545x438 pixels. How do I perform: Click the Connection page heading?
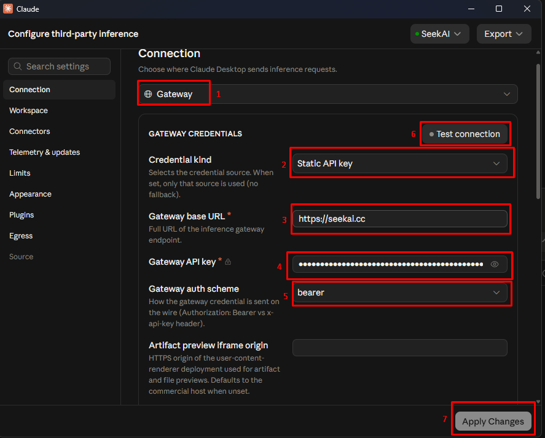pos(169,53)
